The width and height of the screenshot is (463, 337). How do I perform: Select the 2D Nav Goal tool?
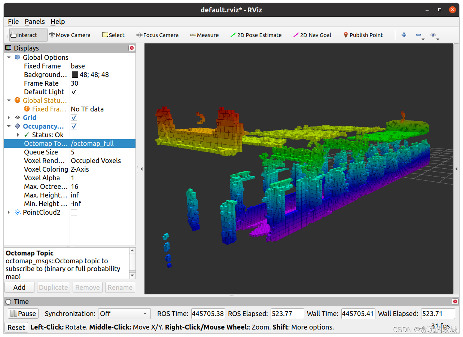coord(312,35)
